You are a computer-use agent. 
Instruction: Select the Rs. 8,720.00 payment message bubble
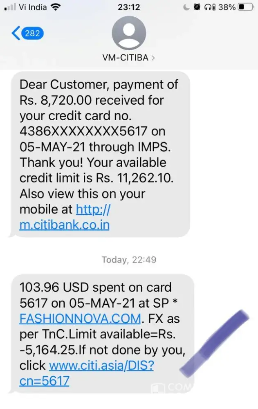tap(101, 155)
